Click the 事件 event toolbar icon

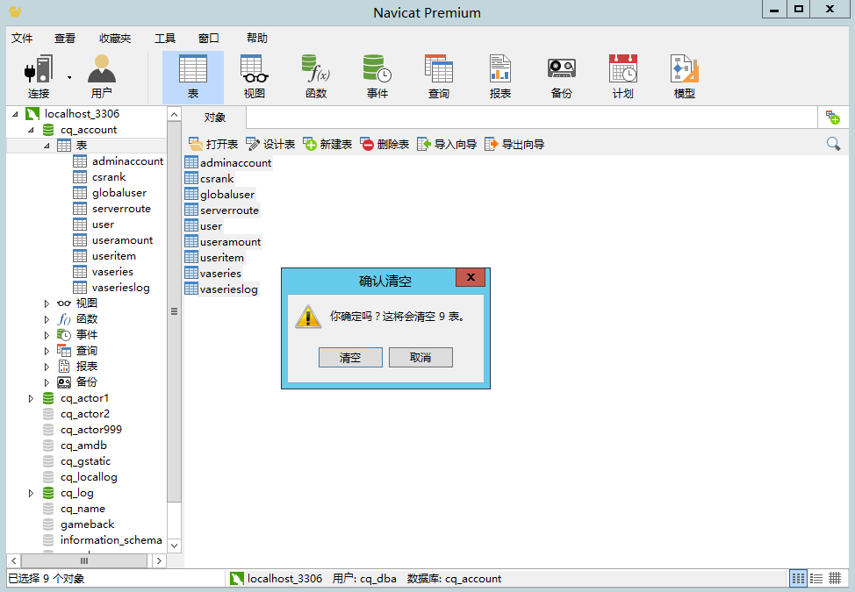tap(377, 76)
